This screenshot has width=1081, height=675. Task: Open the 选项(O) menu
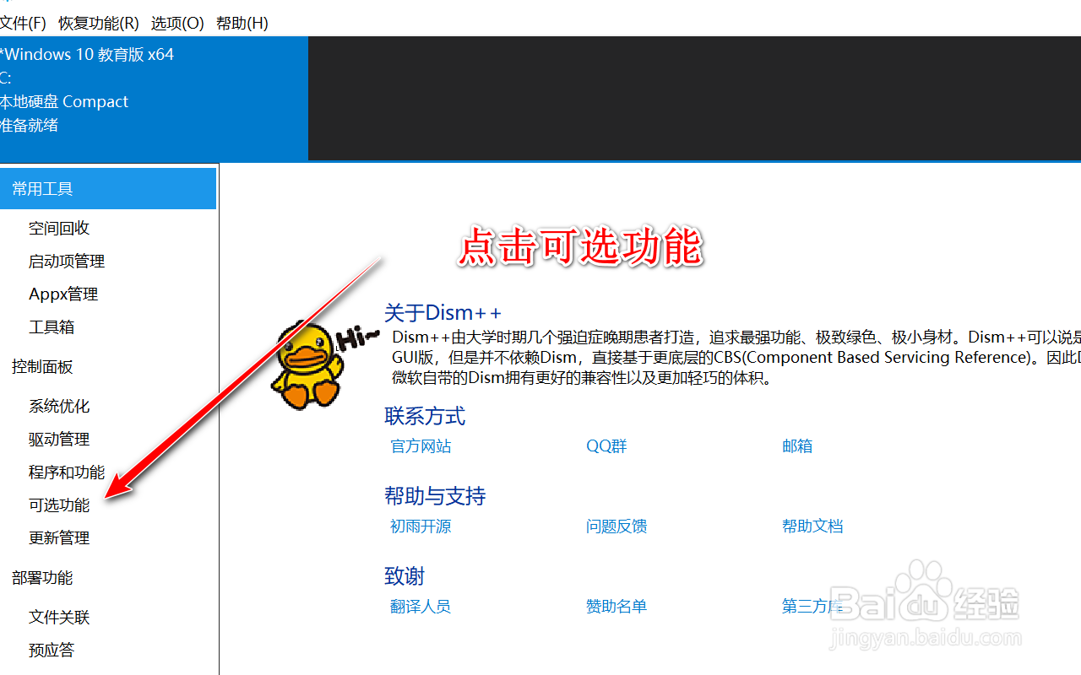[x=177, y=23]
